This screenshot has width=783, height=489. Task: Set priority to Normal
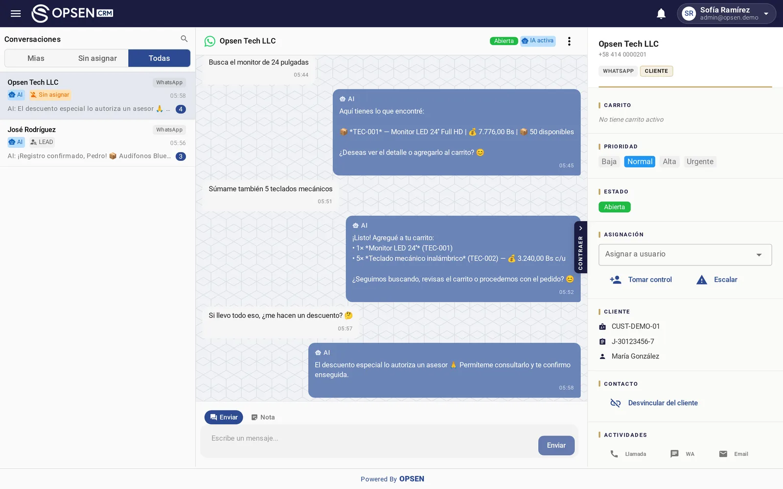[640, 162]
